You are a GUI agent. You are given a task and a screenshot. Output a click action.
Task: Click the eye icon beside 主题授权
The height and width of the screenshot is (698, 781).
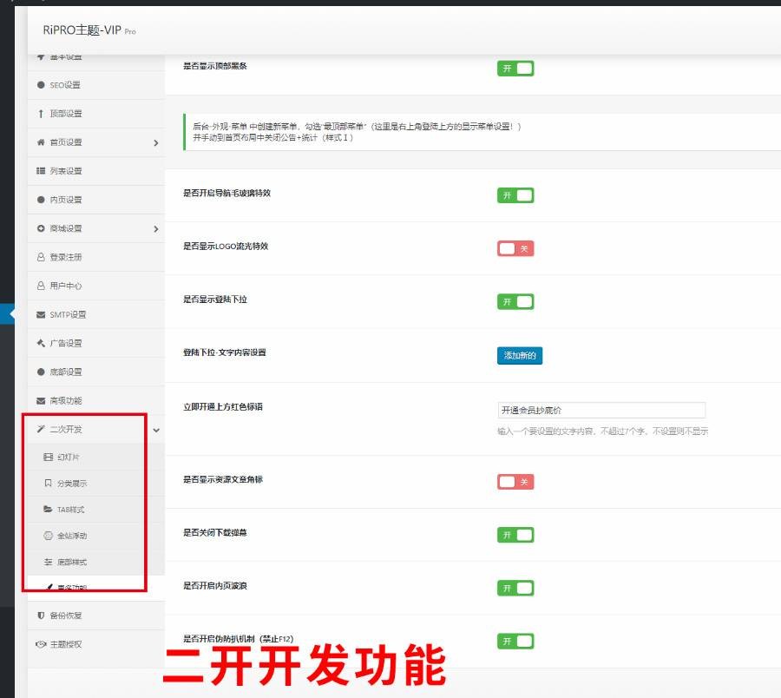click(x=41, y=644)
